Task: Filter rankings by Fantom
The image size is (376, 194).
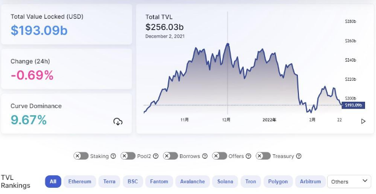Action: (159, 181)
